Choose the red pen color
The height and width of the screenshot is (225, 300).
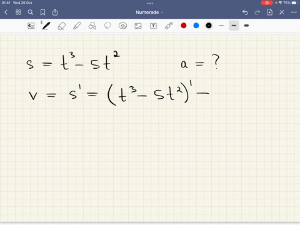point(184,26)
